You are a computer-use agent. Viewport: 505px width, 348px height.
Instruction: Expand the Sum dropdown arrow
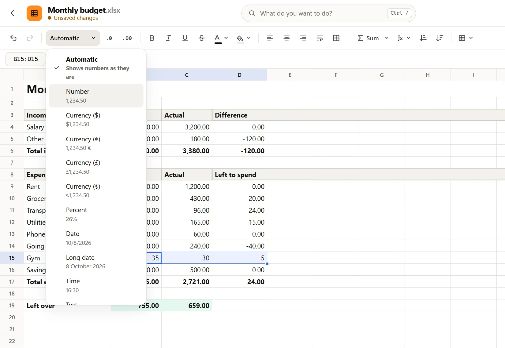coord(387,38)
